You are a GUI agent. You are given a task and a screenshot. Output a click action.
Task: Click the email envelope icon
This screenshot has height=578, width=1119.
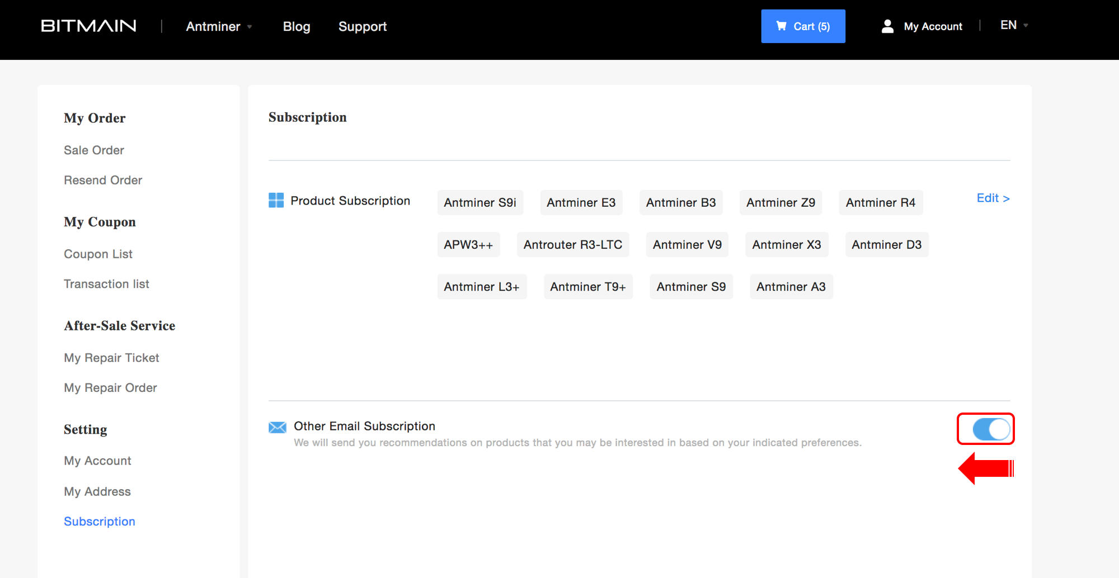pos(278,428)
